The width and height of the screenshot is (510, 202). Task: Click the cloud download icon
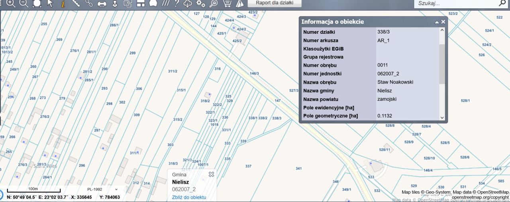pyautogui.click(x=188, y=4)
